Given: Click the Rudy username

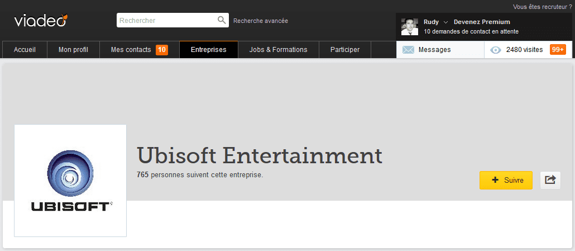Looking at the screenshot, I should (x=431, y=22).
